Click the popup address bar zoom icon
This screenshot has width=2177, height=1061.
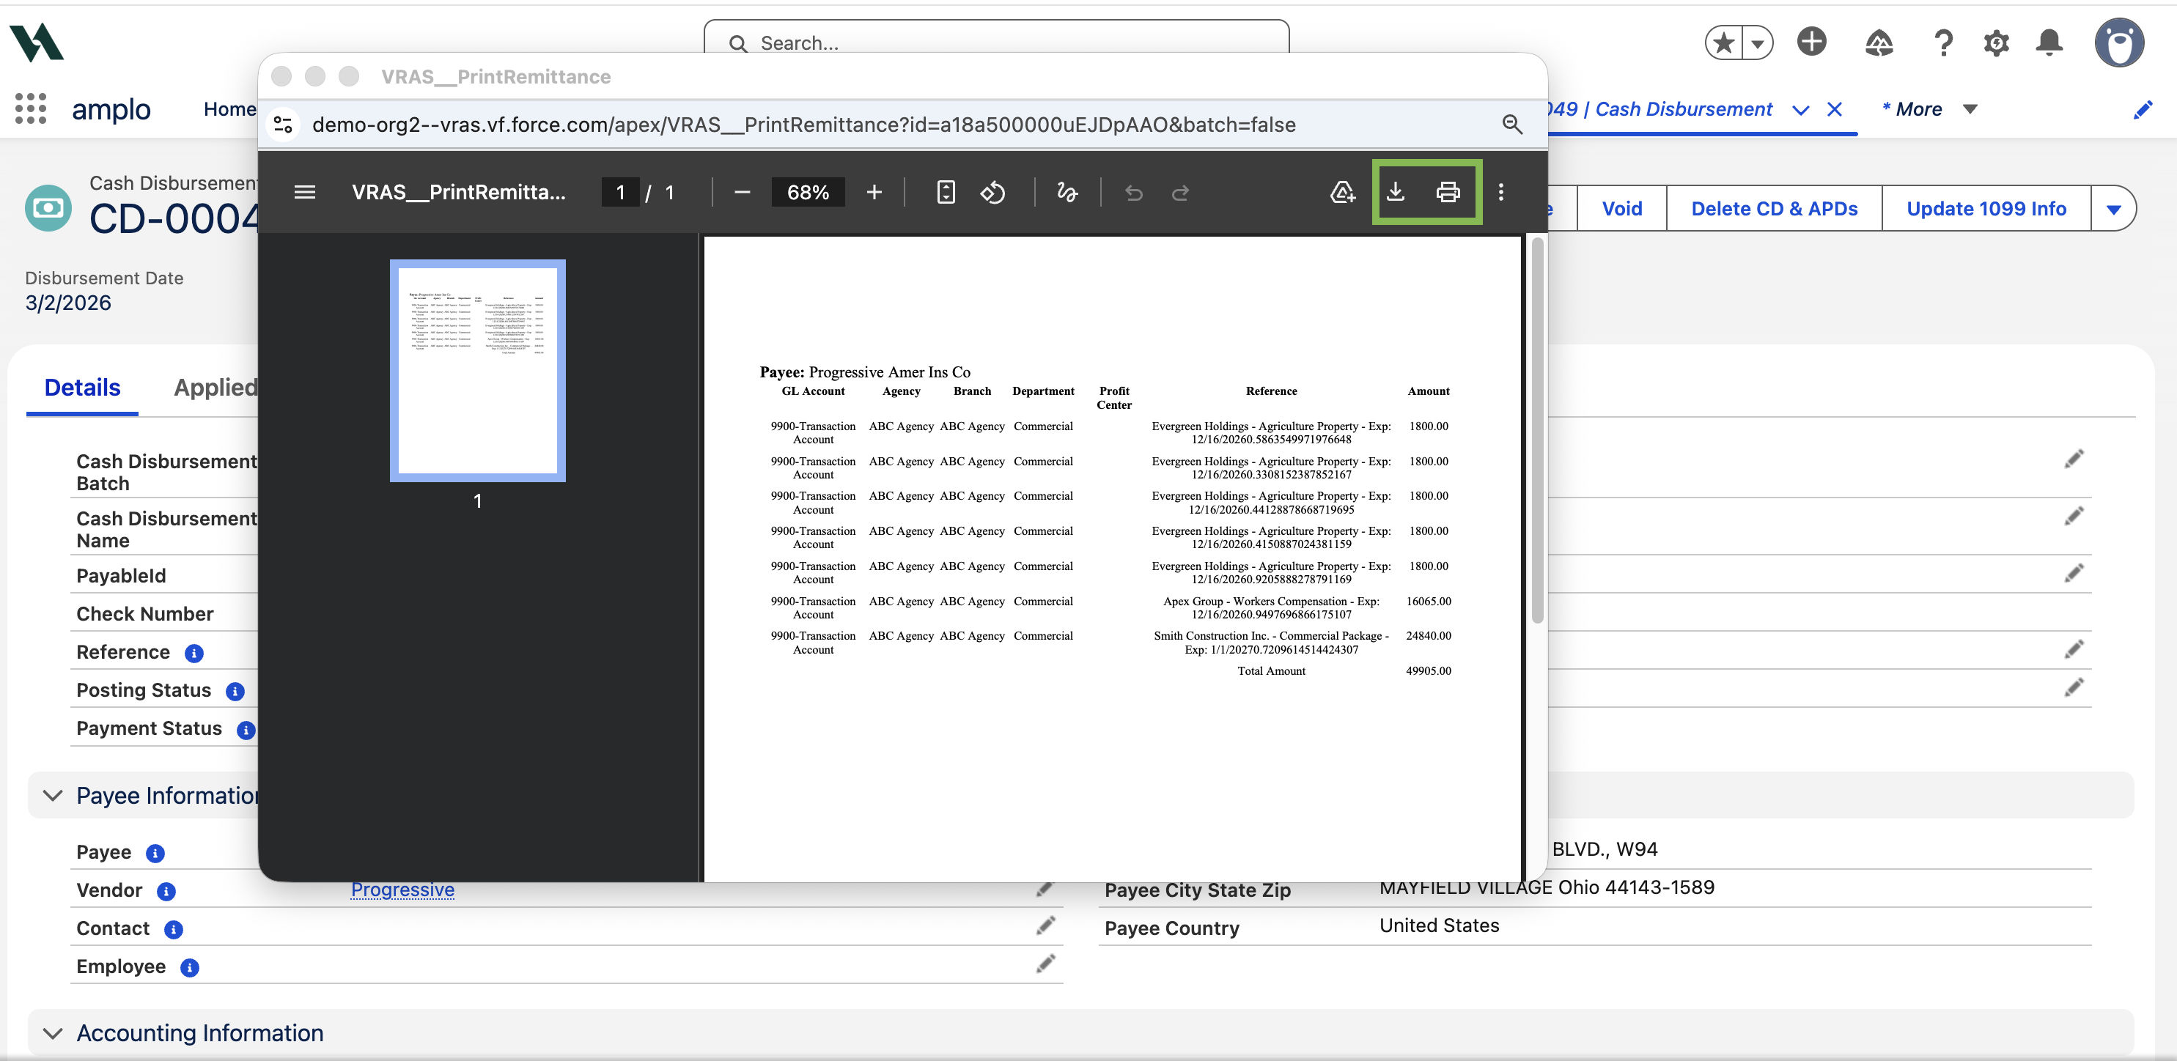pos(1512,125)
